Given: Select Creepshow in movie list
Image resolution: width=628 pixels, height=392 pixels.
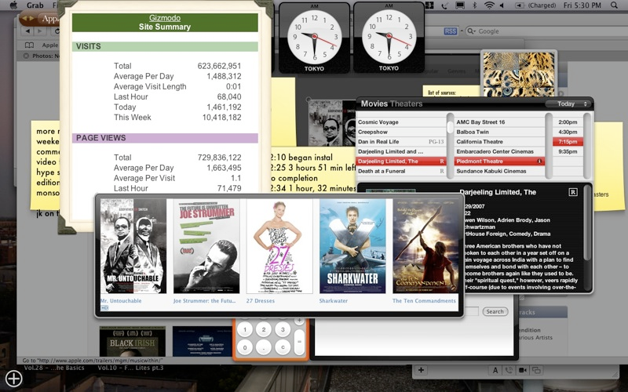Looking at the screenshot, I should (x=401, y=132).
